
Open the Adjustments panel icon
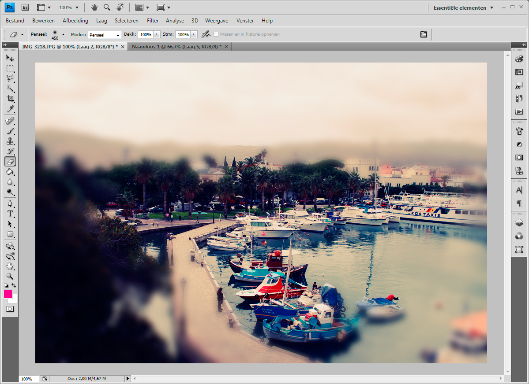point(519,144)
